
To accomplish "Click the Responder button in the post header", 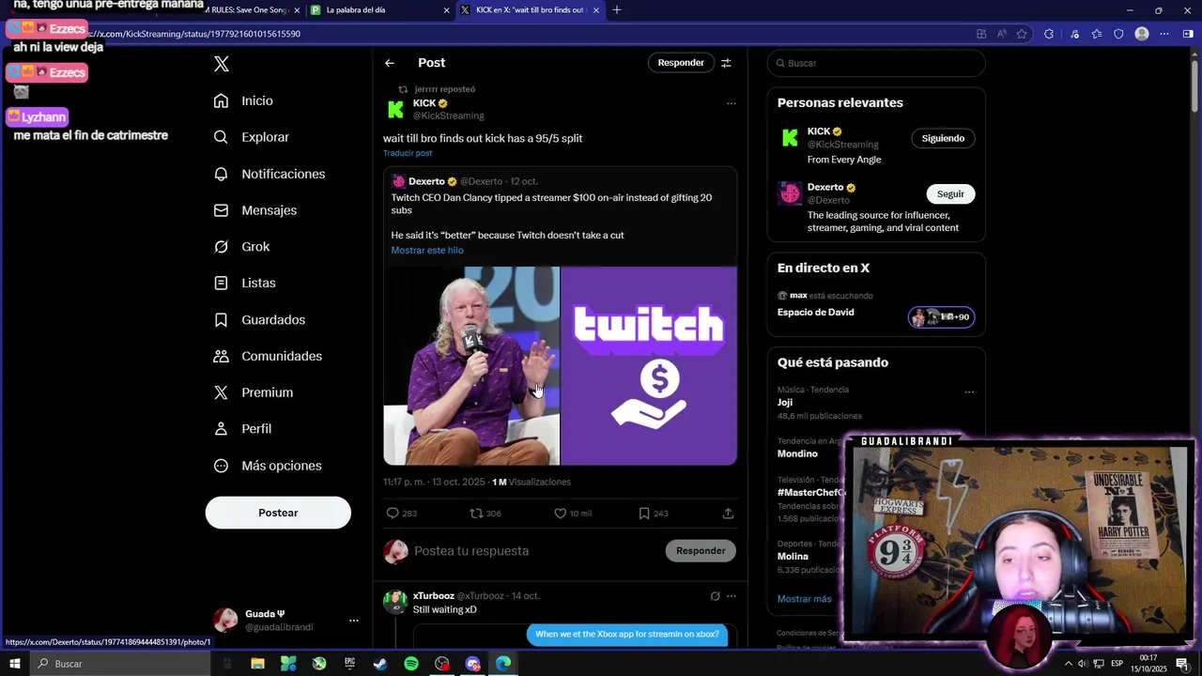I will [681, 63].
